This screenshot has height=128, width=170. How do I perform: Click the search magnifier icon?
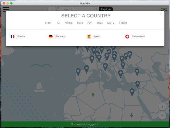[x=96, y=9]
